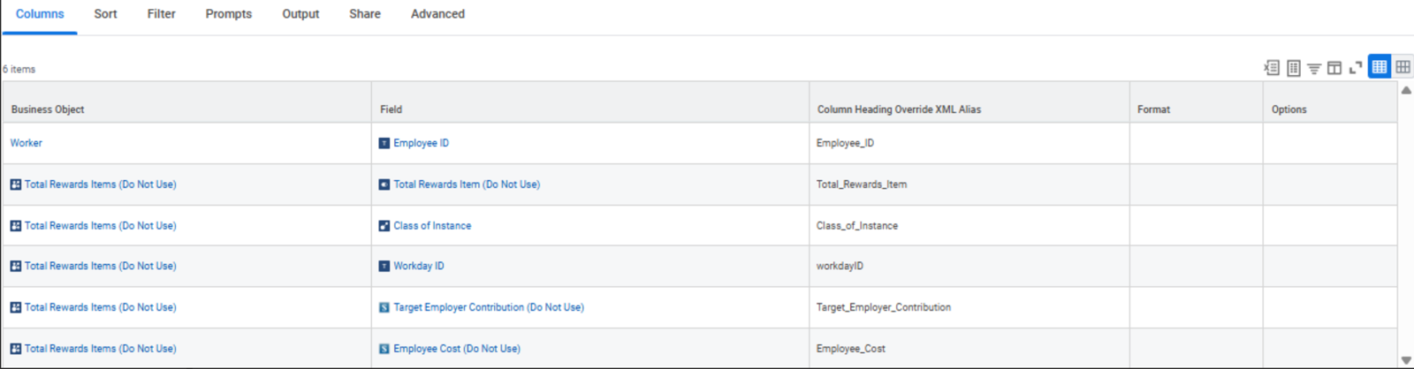Click the Target Employer Contribution field icon

[384, 307]
